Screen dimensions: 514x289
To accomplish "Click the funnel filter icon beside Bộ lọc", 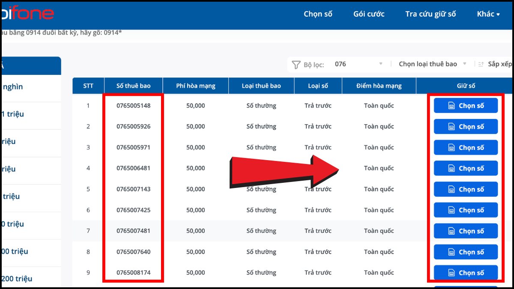I will pos(296,65).
